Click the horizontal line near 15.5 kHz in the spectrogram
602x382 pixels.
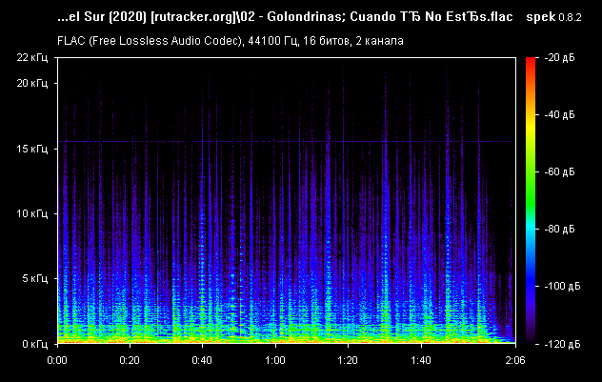(286, 142)
